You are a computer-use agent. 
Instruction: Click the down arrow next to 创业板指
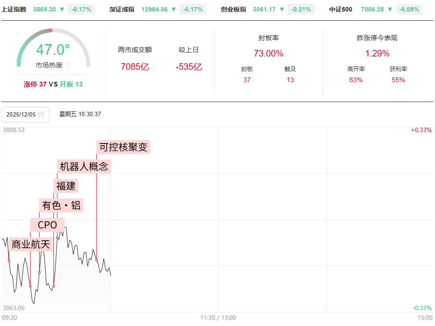[x=282, y=9]
